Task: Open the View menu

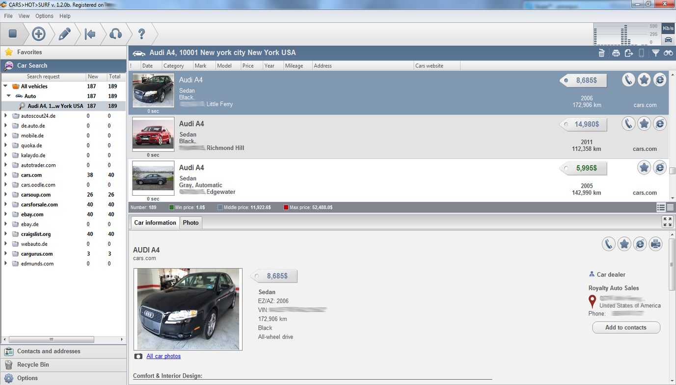Action: 24,16
